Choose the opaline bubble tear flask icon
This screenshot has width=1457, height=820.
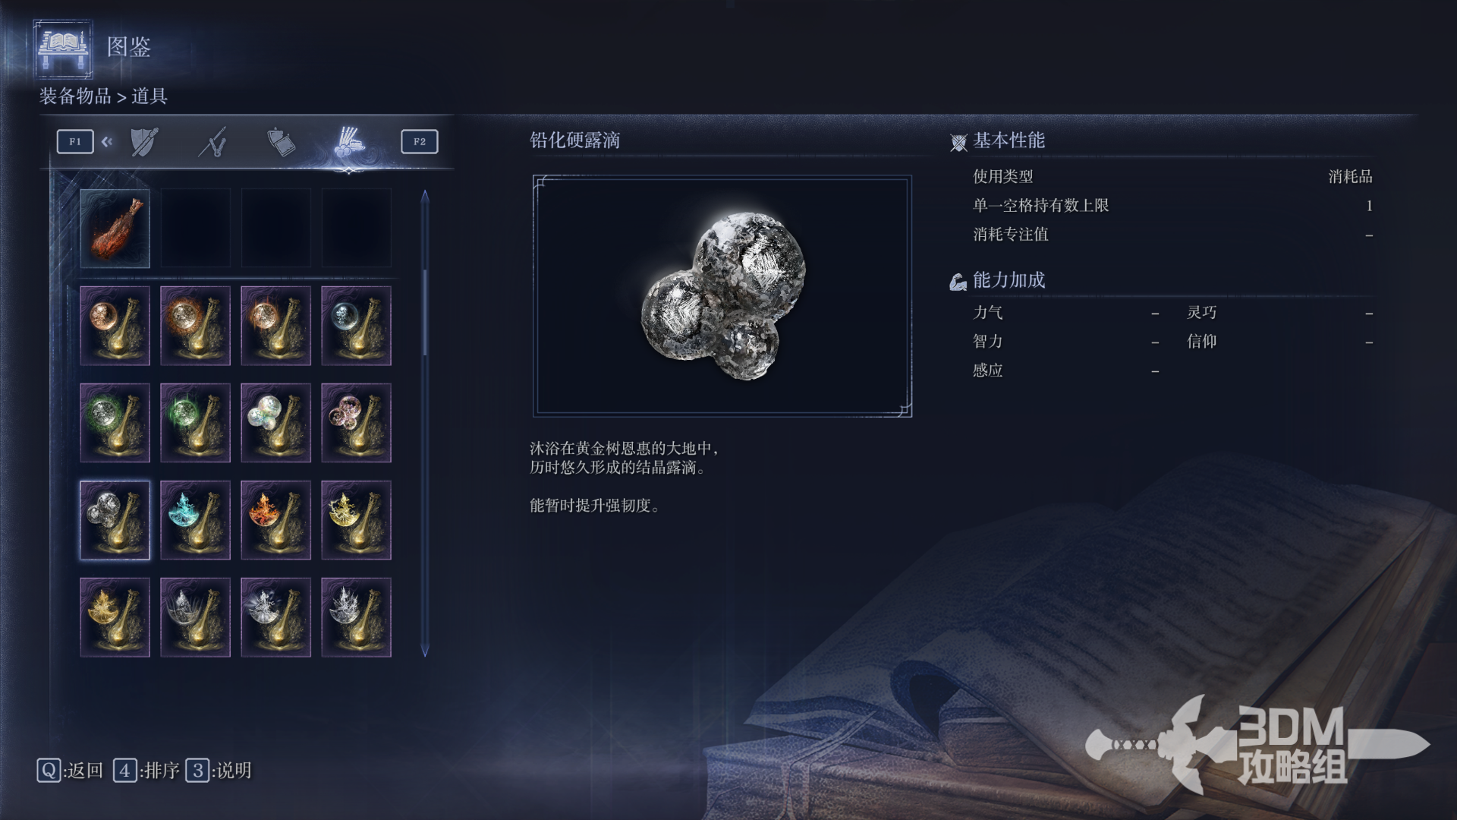point(275,423)
